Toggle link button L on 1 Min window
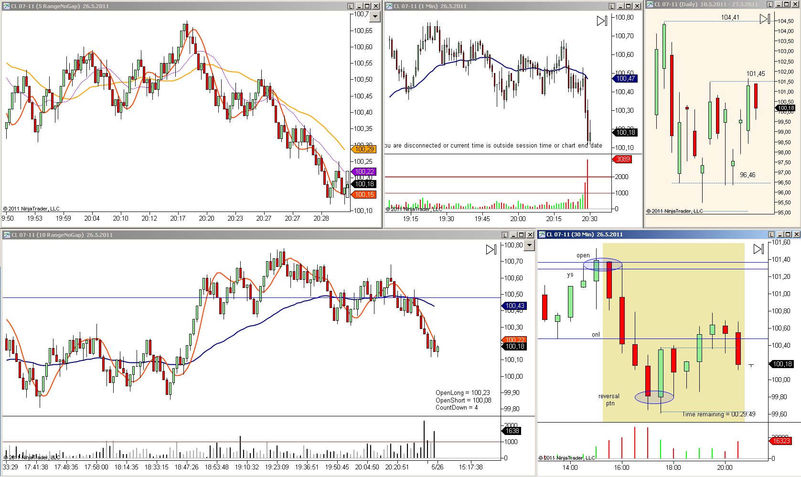 612,6
